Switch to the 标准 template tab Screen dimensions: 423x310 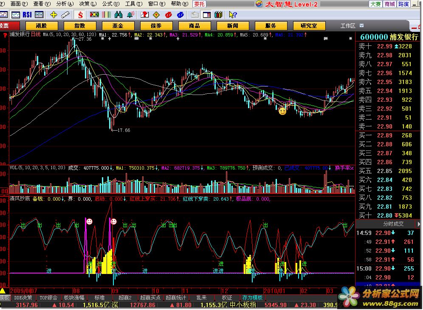(99, 298)
